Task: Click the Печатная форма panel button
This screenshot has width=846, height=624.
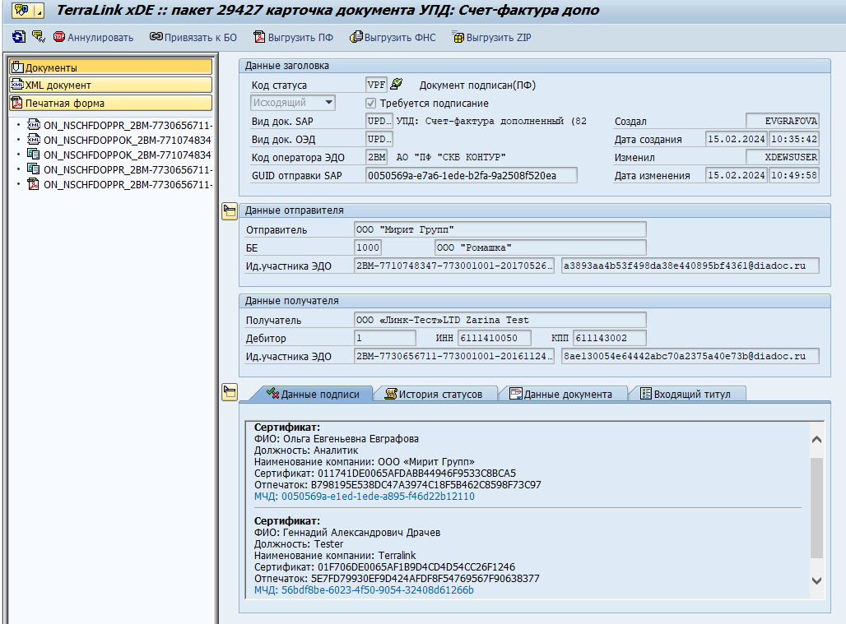Action: coord(110,104)
